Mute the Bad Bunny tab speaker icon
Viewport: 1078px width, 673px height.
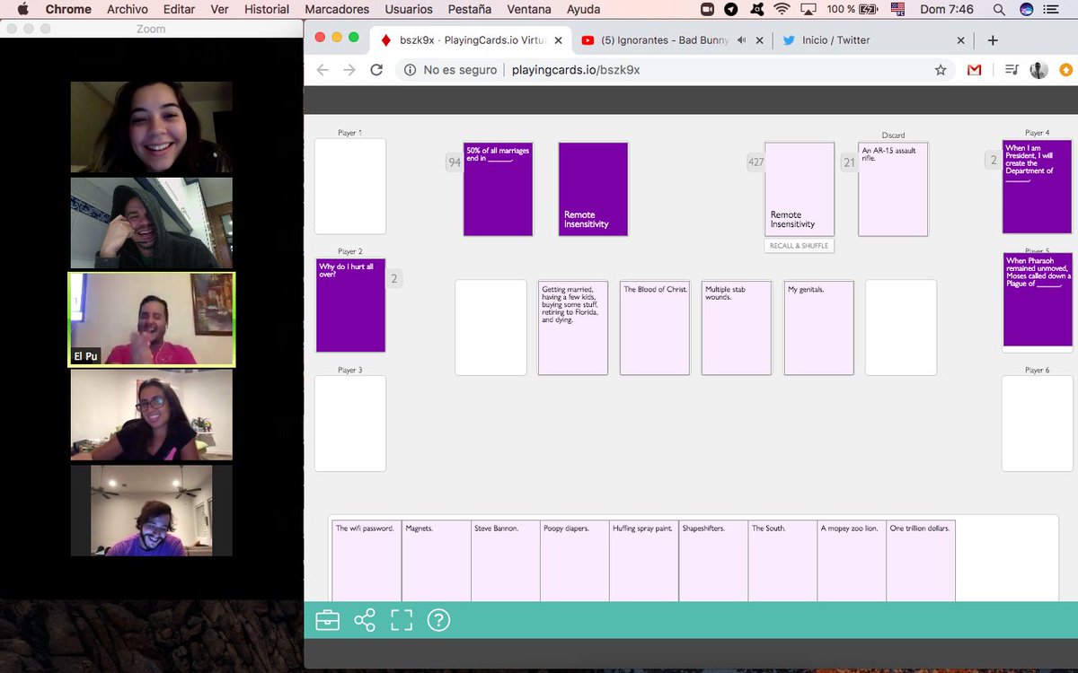click(742, 40)
